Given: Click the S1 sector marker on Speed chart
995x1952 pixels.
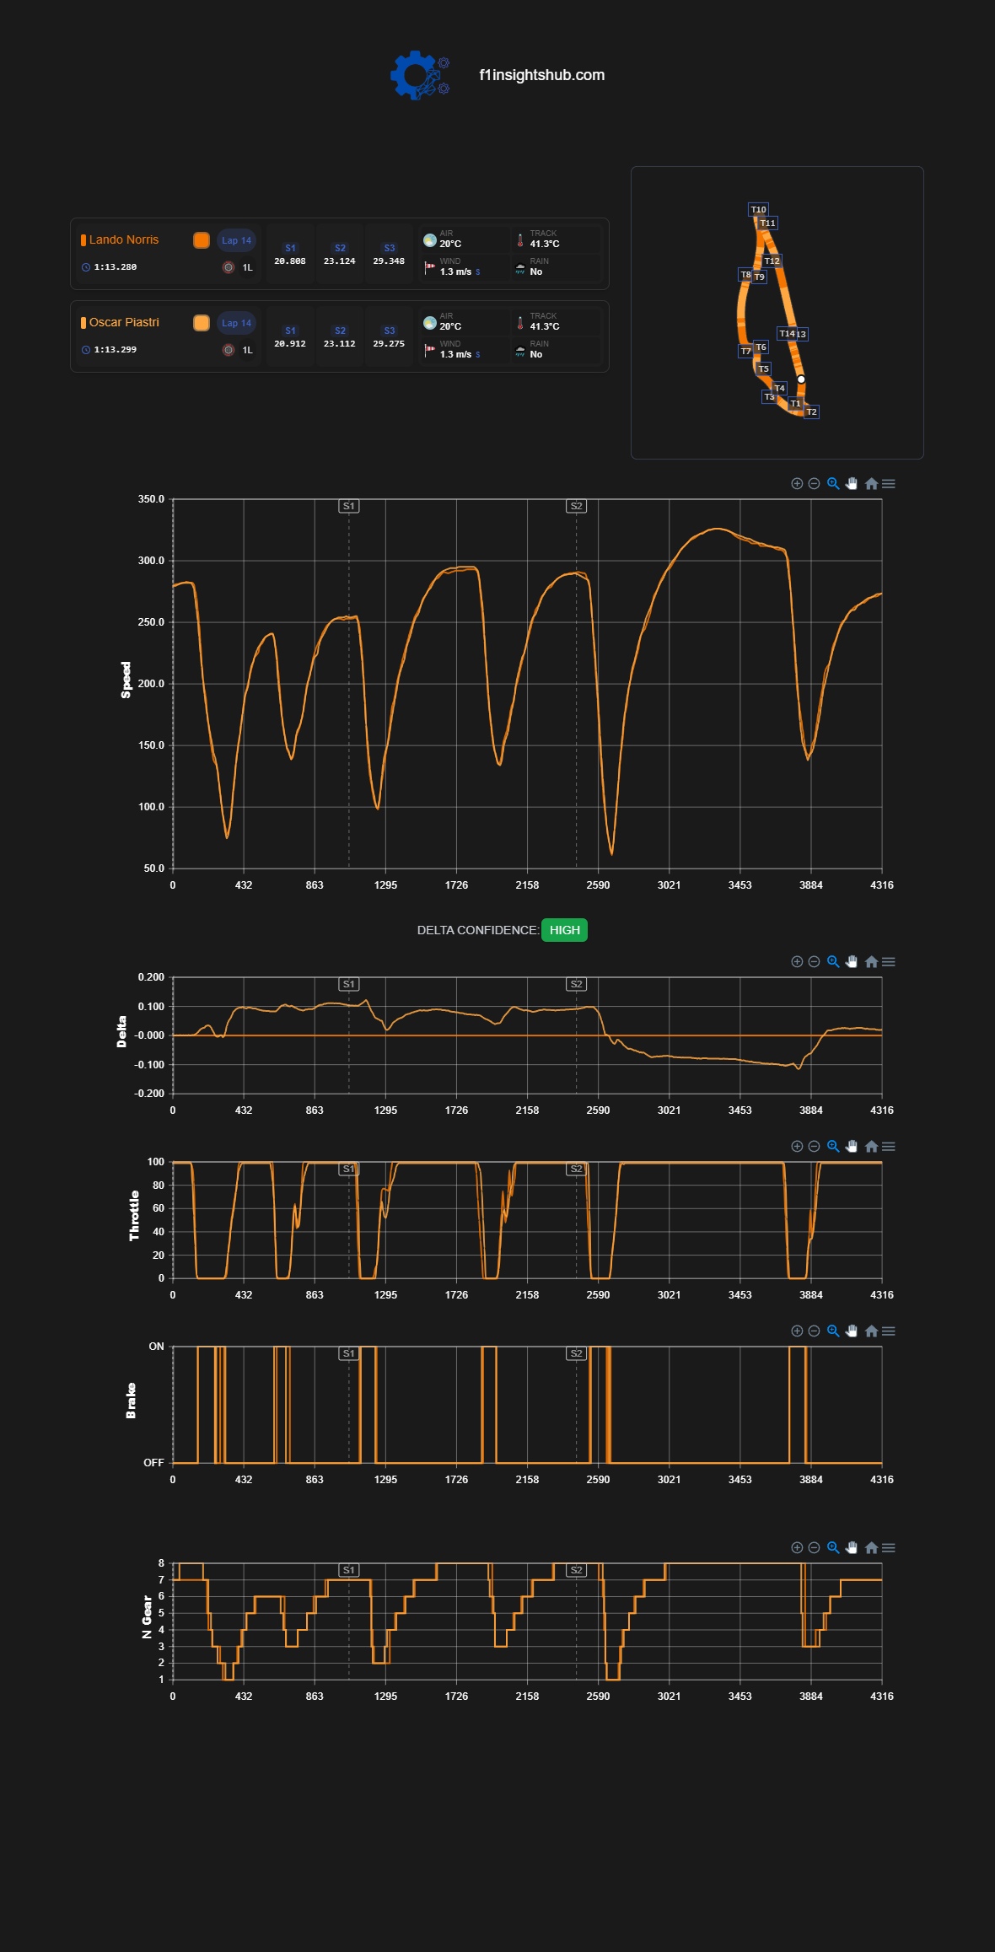Looking at the screenshot, I should pyautogui.click(x=349, y=506).
